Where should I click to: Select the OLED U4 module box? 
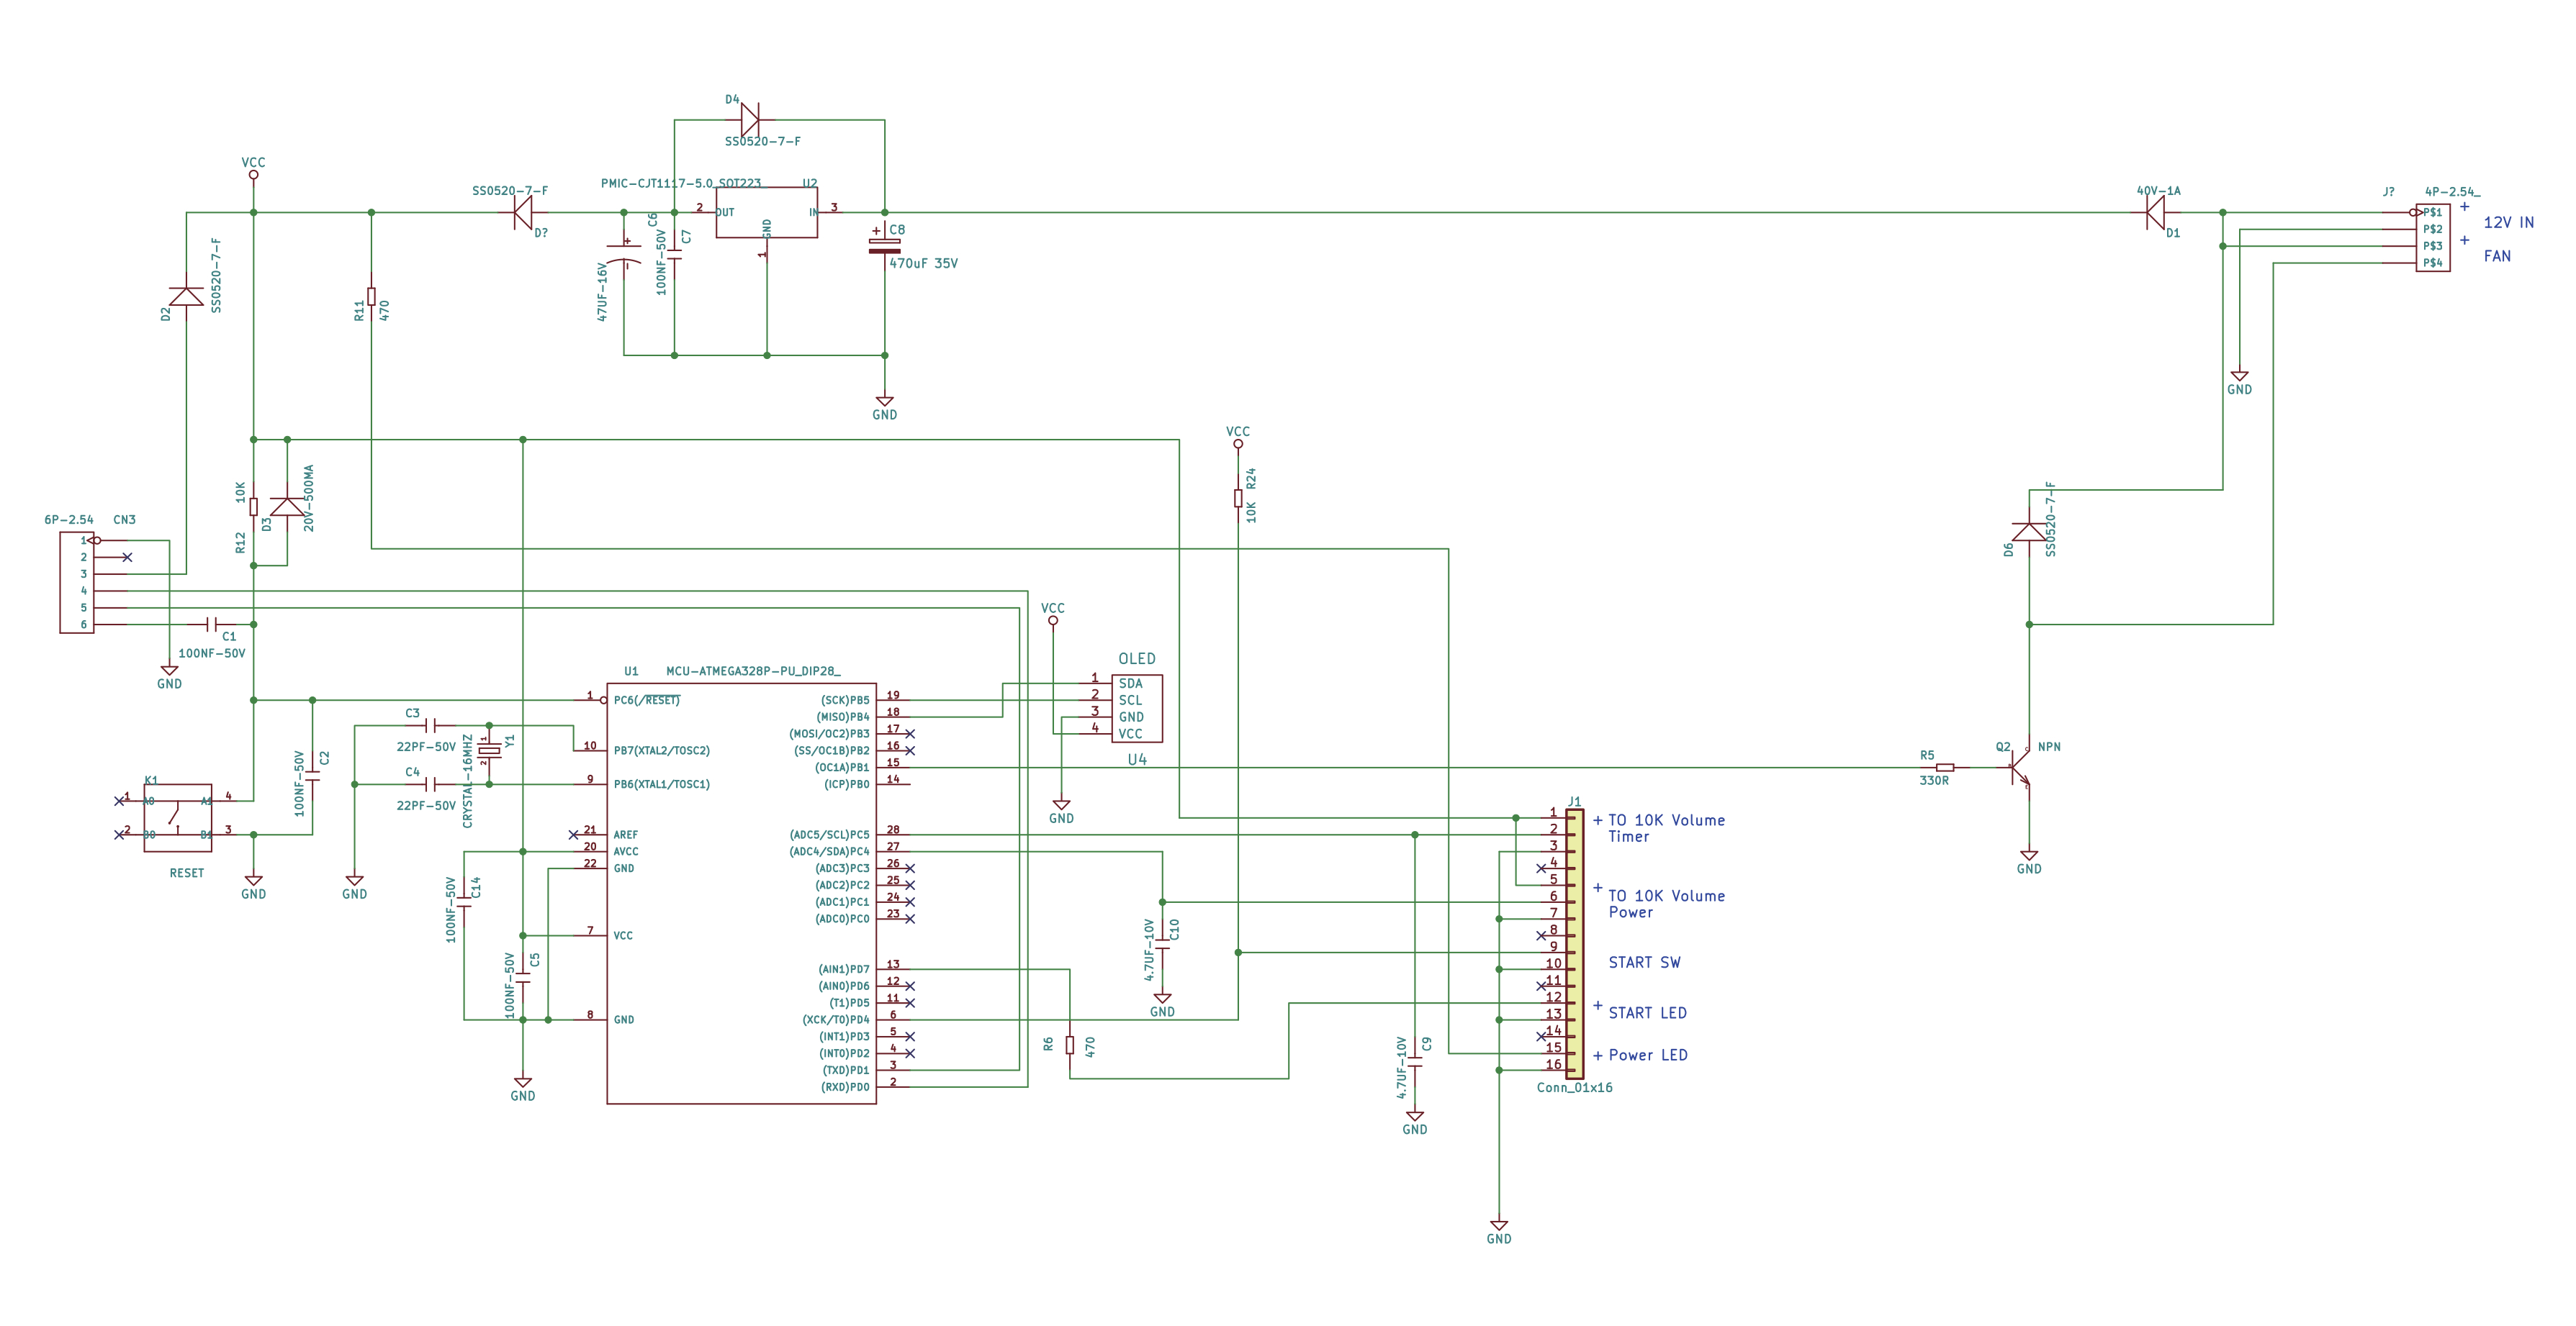click(1137, 709)
